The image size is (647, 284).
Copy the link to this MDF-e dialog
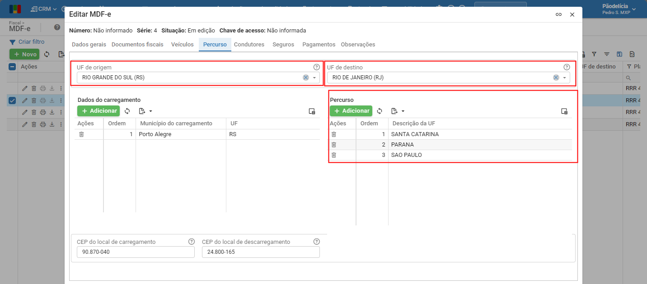coord(558,14)
